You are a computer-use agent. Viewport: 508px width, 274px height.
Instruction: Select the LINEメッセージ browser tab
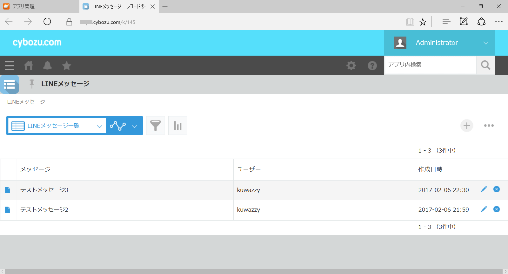point(119,6)
